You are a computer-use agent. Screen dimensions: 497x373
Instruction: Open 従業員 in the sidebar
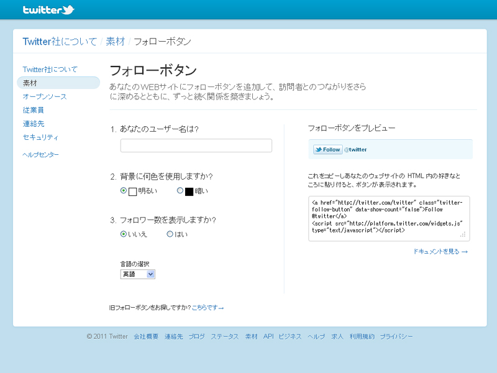point(34,110)
